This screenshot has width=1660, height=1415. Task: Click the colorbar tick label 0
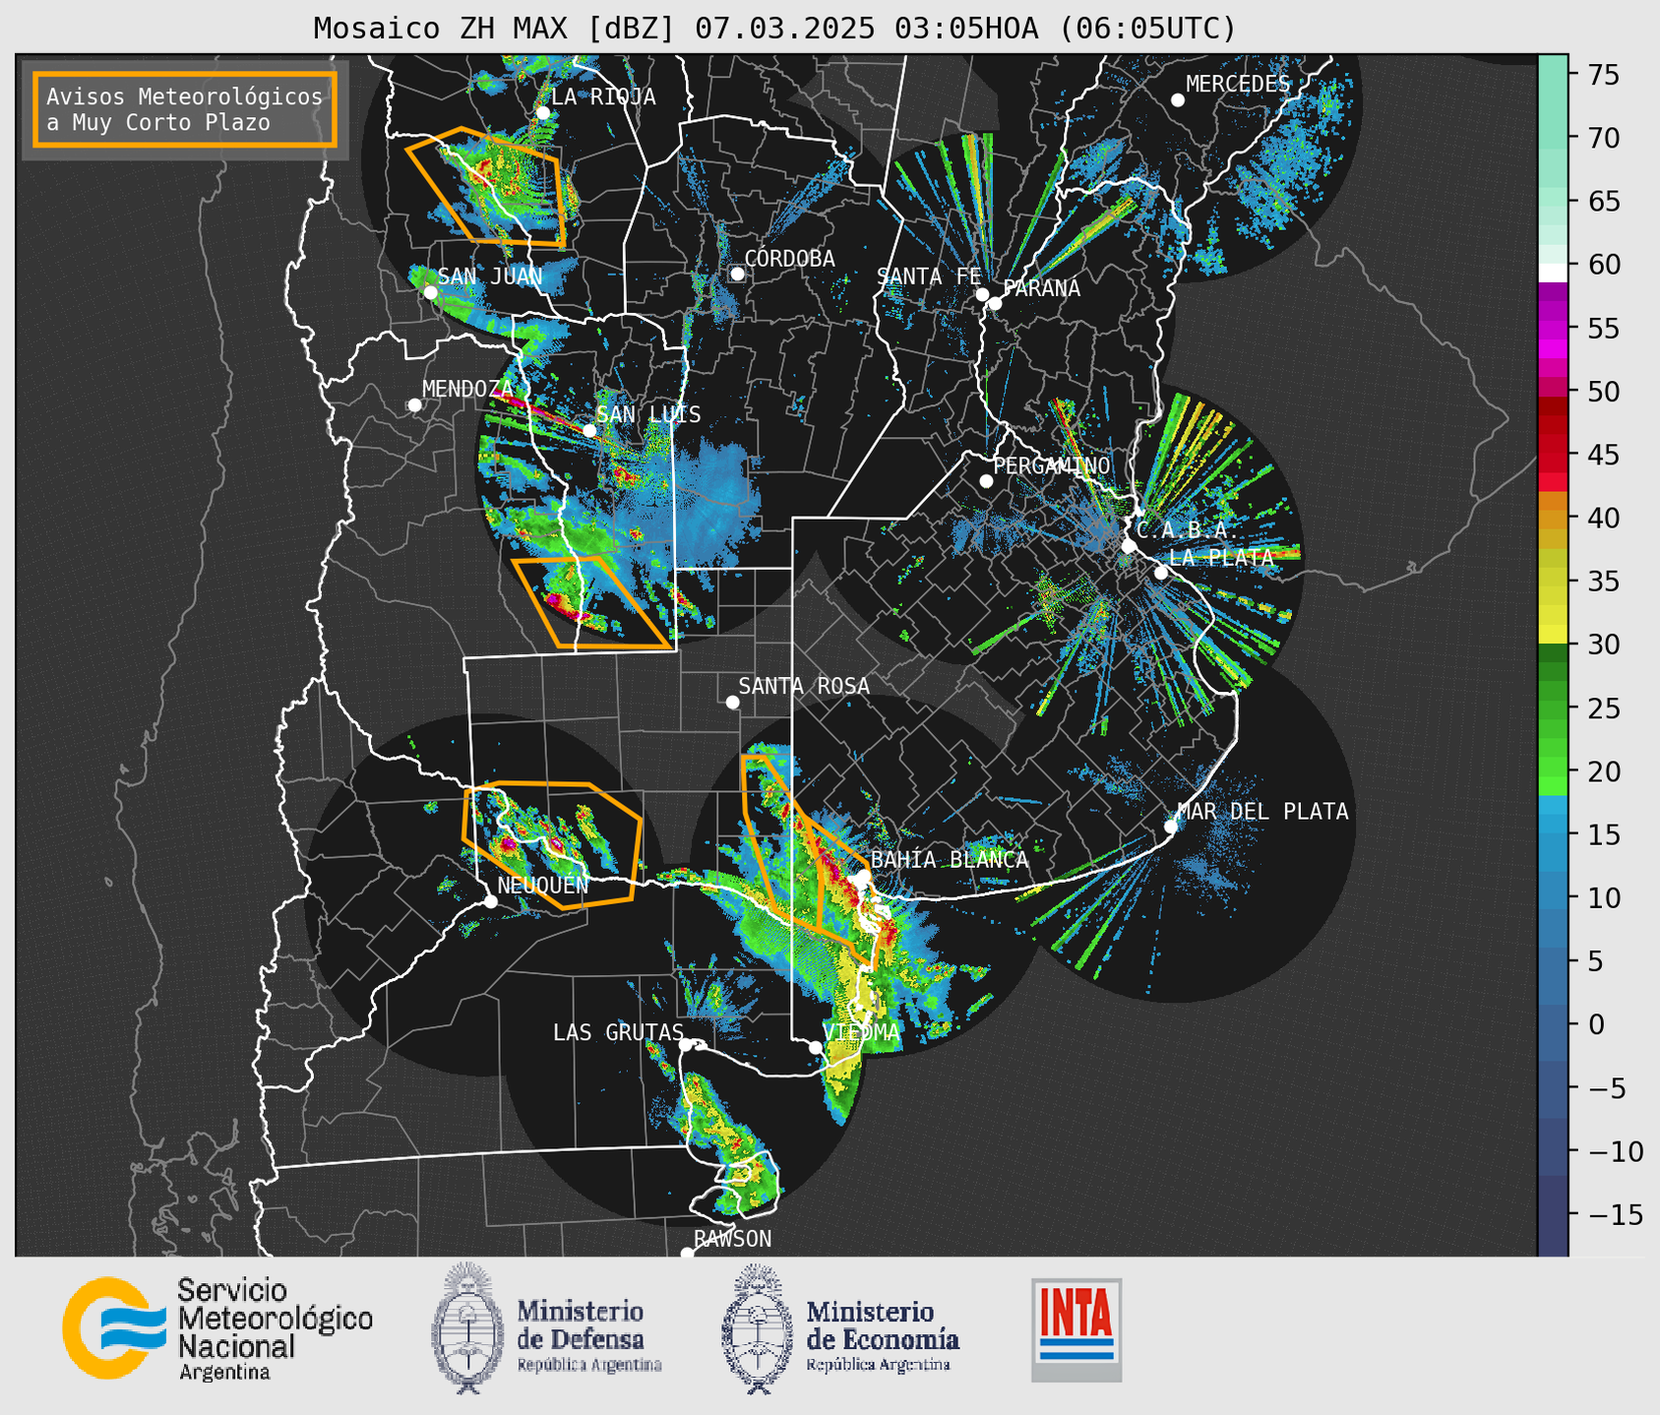pyautogui.click(x=1595, y=1024)
